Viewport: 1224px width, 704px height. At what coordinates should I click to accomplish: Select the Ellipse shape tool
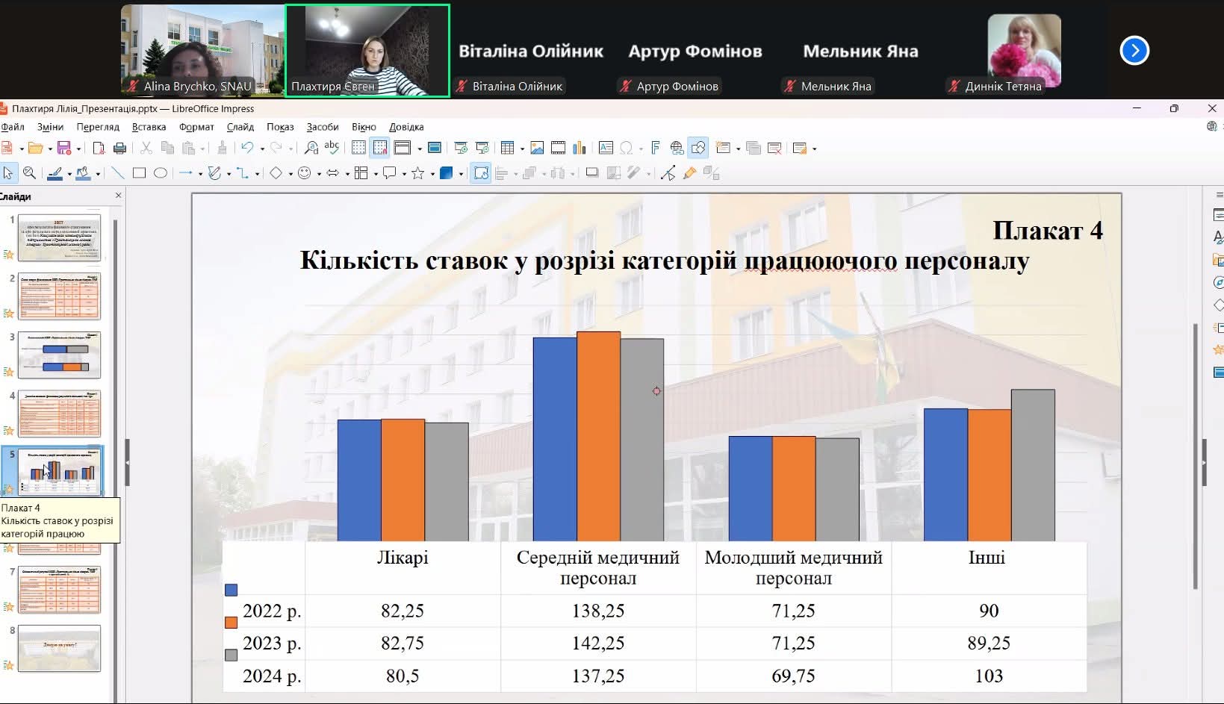(x=160, y=173)
